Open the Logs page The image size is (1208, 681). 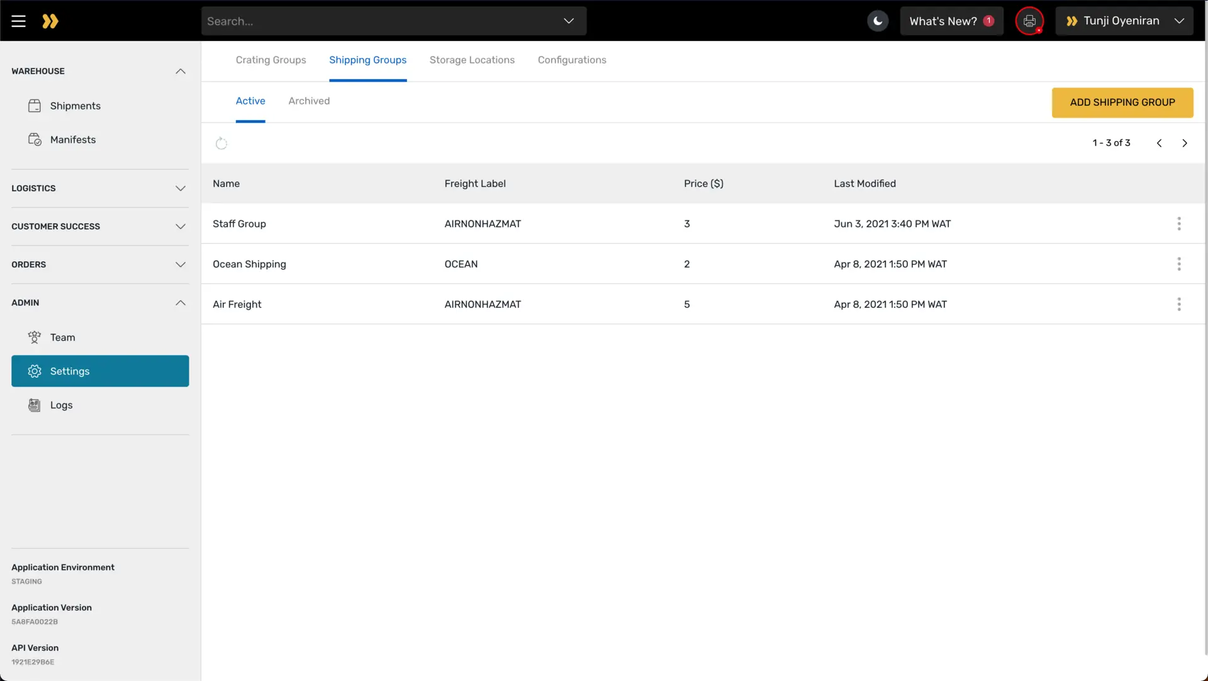pos(100,405)
